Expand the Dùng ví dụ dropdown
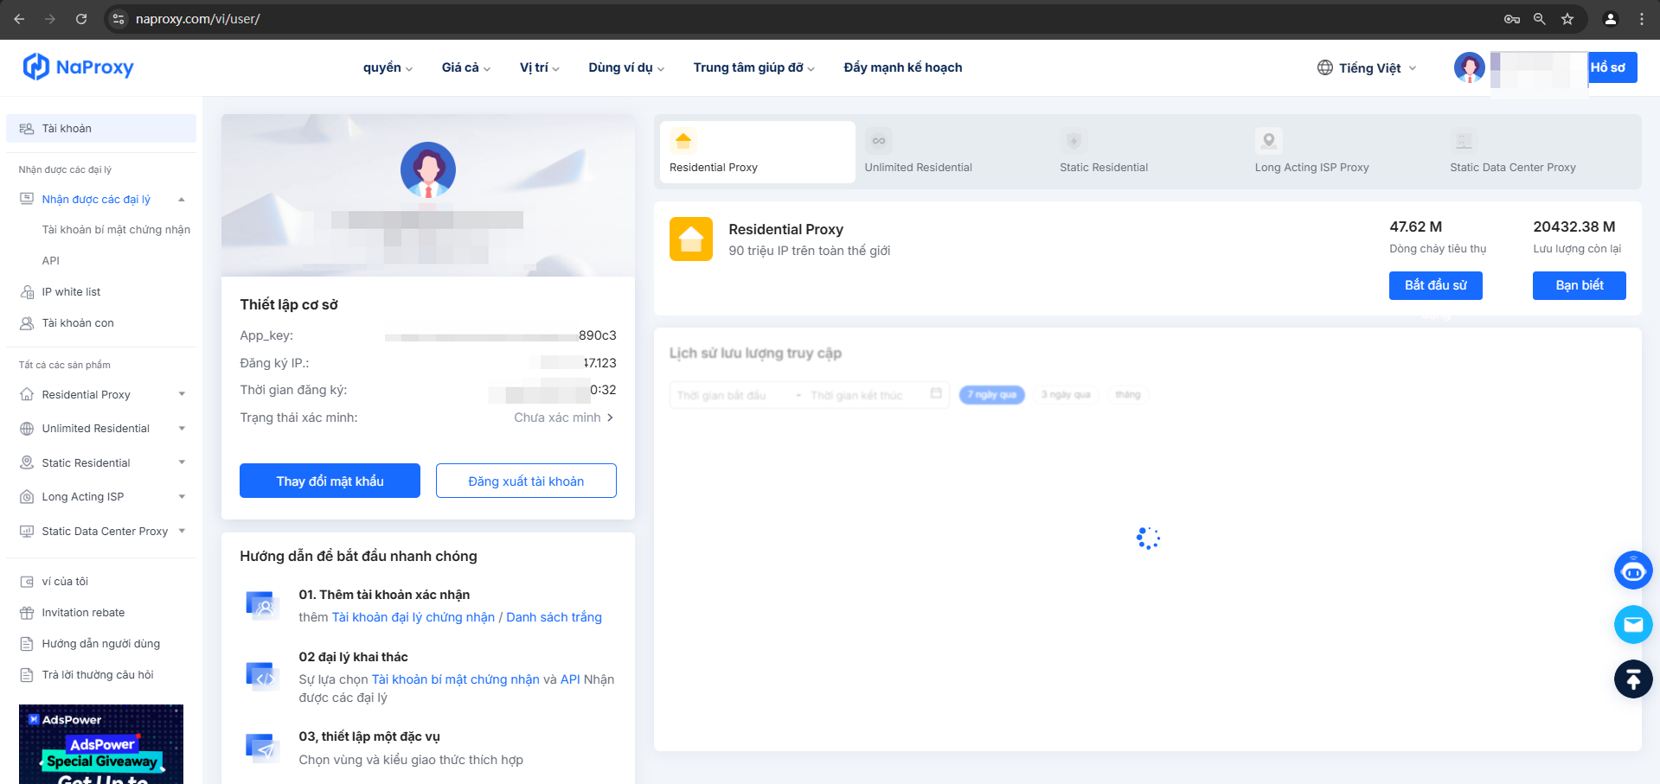Viewport: 1660px width, 784px height. [x=626, y=67]
